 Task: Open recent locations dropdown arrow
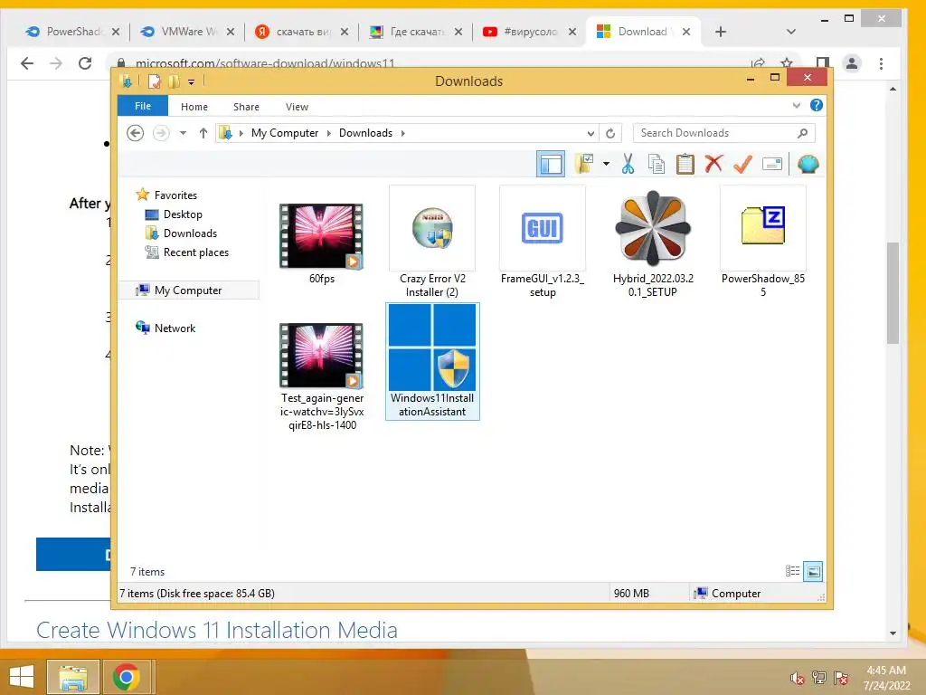point(183,133)
